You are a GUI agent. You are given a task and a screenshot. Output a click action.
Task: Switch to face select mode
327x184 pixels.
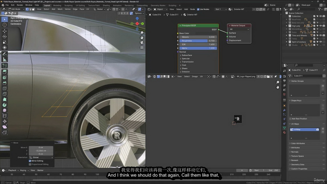click(x=33, y=9)
